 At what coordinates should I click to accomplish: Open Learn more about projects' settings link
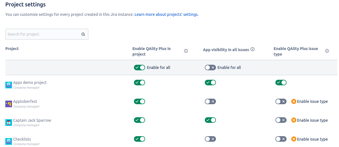(x=166, y=14)
